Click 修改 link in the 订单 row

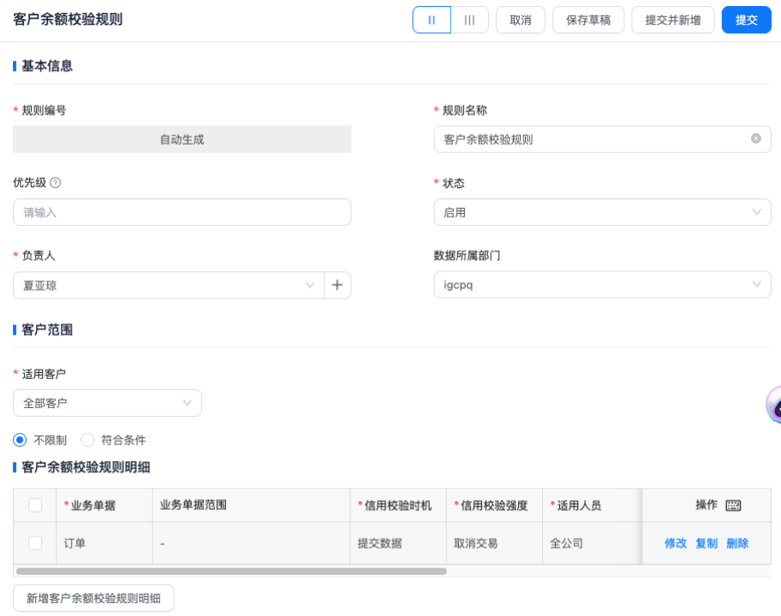(x=676, y=543)
